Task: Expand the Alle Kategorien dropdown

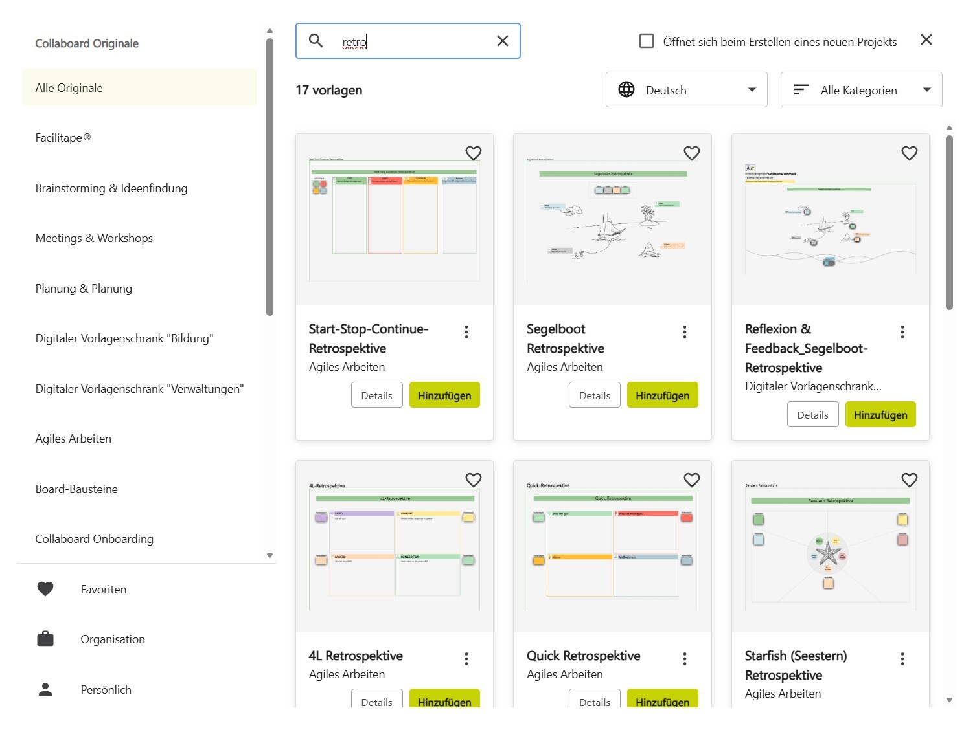Action: [861, 90]
